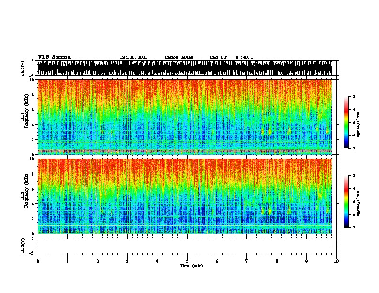Viewport: 379px width, 293px height.
Task: Click the "6" kHz tick of ch.2 spectrogram
Action: point(33,189)
